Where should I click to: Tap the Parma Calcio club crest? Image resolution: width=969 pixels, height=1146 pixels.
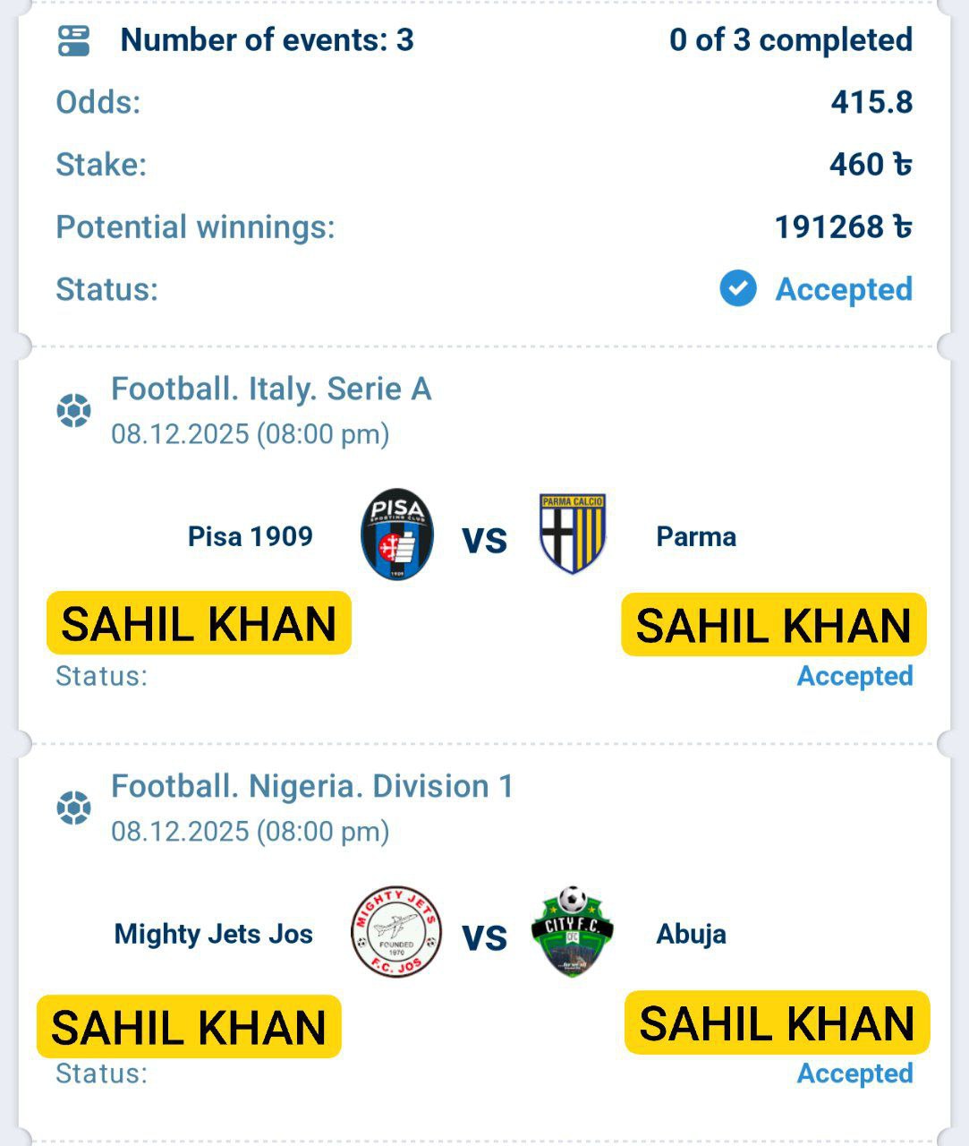573,534
